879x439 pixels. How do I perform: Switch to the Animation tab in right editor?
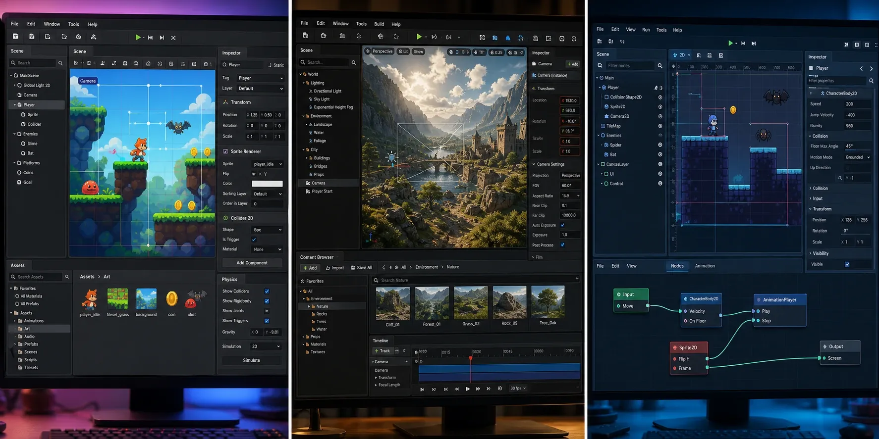coord(705,266)
